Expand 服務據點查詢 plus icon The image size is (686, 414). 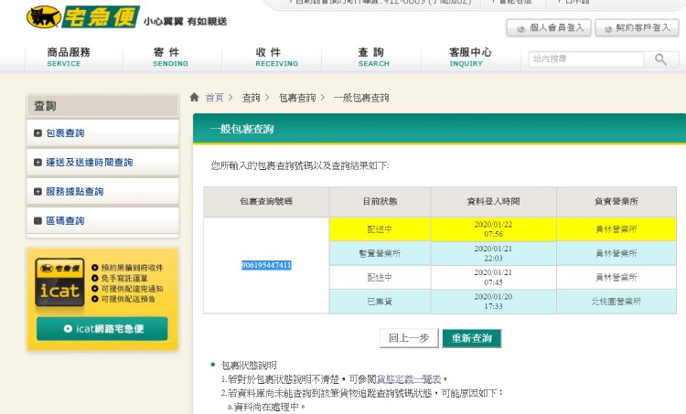click(x=38, y=192)
